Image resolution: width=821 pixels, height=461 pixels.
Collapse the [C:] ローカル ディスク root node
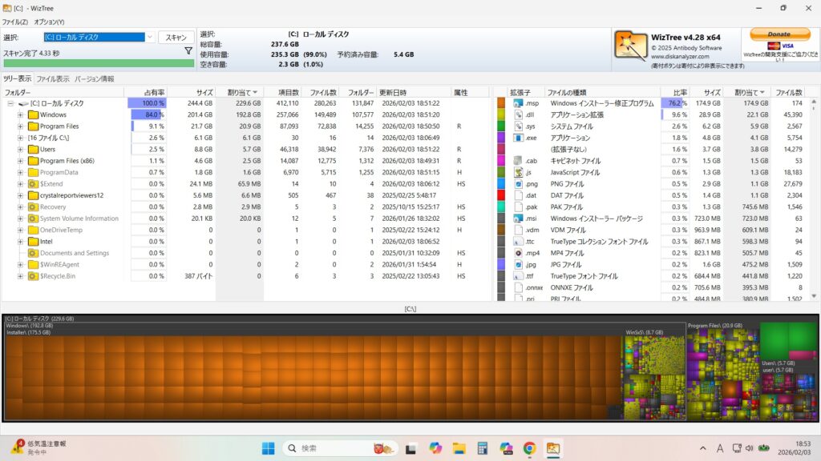point(10,103)
